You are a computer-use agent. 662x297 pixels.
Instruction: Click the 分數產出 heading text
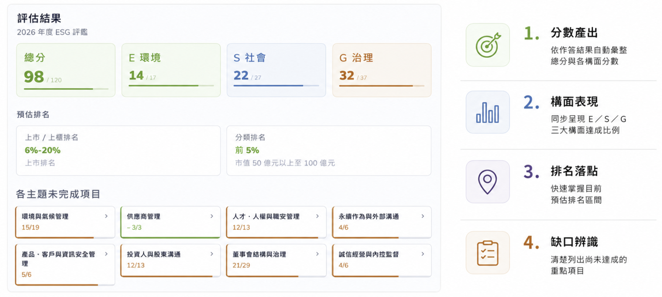[x=574, y=33]
